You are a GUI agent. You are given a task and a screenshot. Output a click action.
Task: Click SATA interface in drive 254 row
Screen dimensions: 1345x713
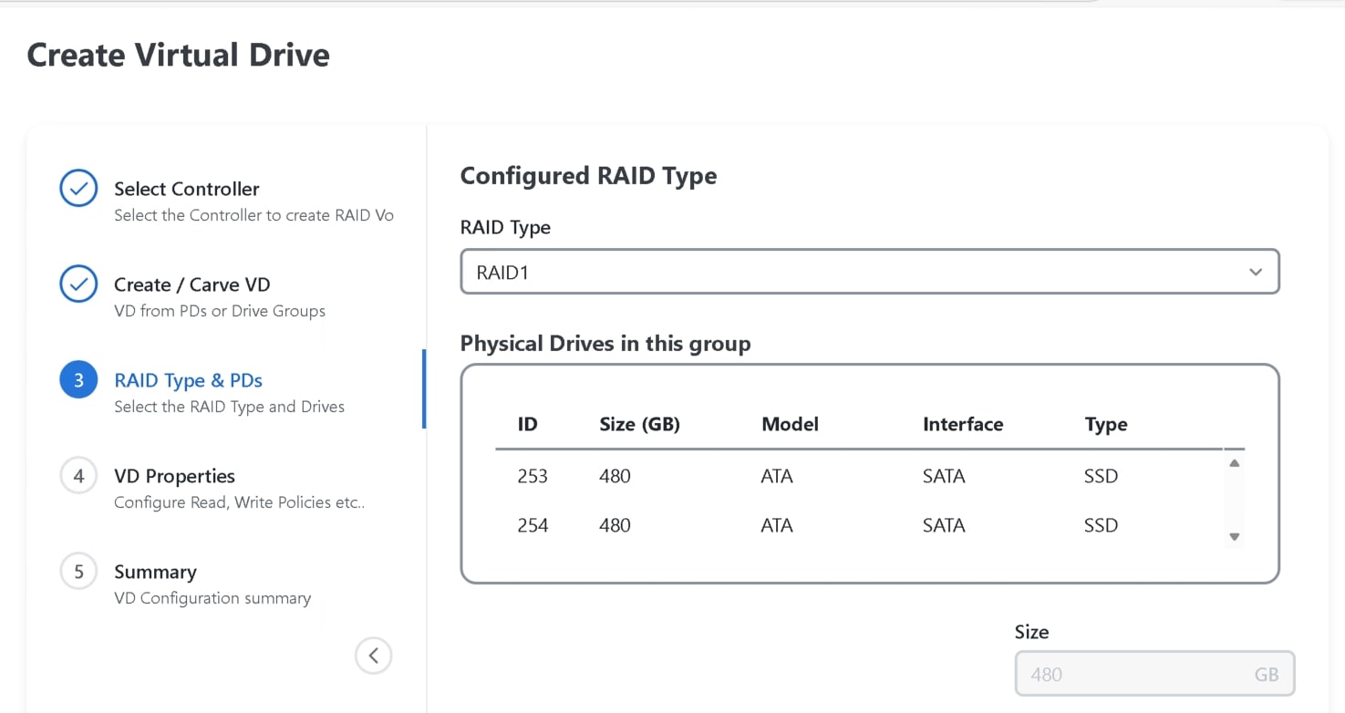pyautogui.click(x=944, y=525)
